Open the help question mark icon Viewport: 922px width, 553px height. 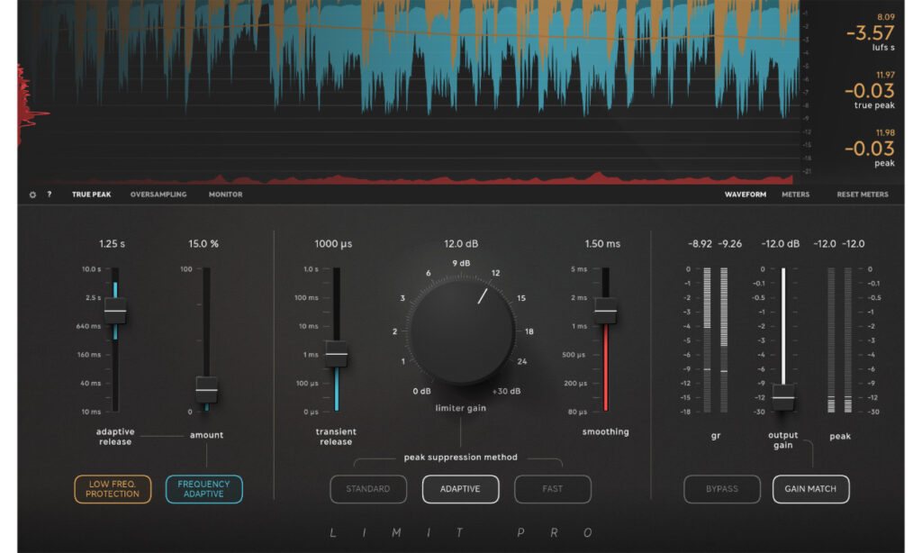point(50,195)
